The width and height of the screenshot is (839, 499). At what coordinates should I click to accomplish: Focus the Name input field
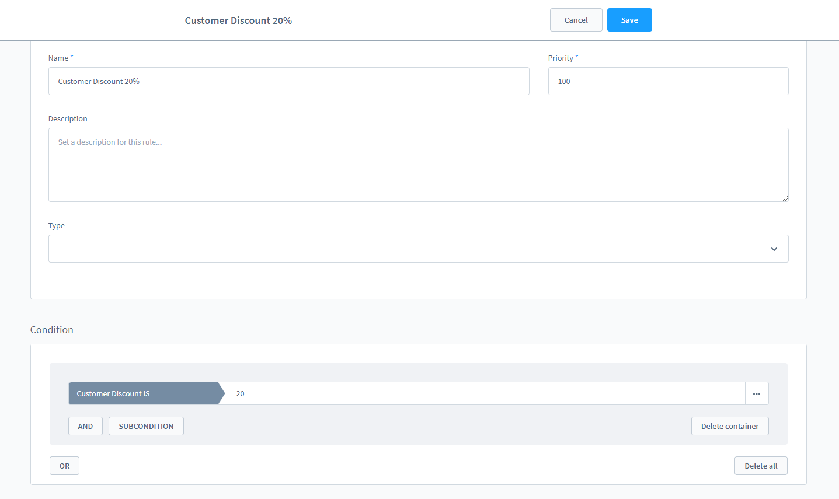pos(289,81)
